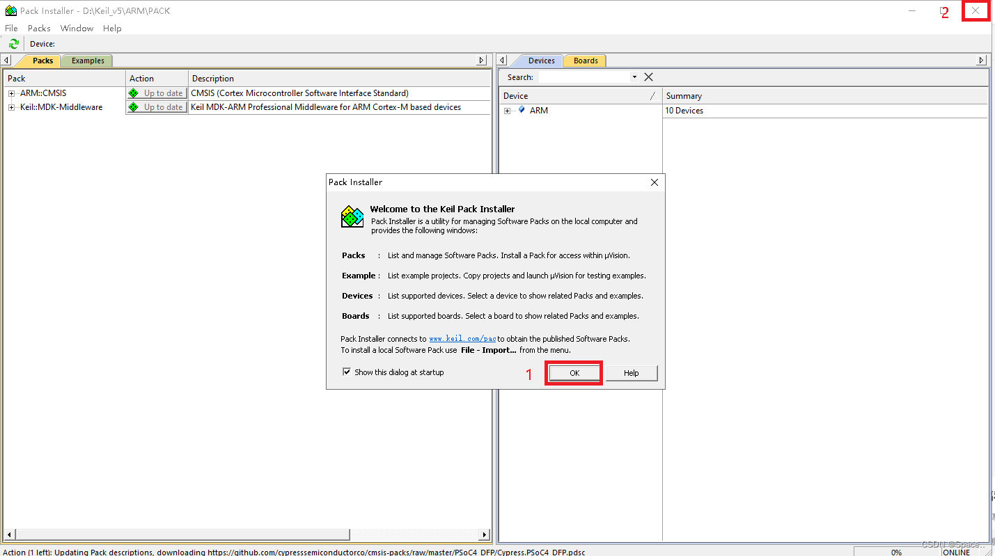Click left tab scroll arrow in Devices pane
The width and height of the screenshot is (995, 556).
503,61
